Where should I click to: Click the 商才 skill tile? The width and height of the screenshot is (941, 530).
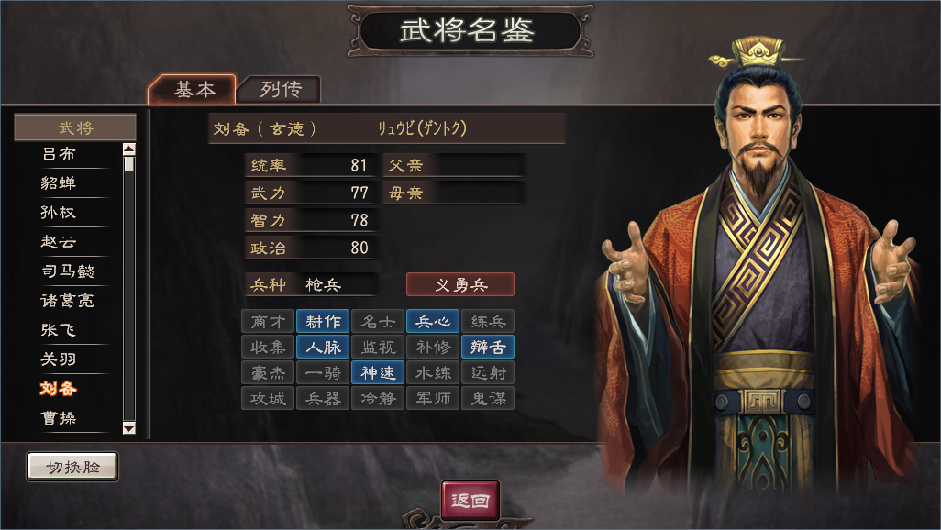pos(268,321)
